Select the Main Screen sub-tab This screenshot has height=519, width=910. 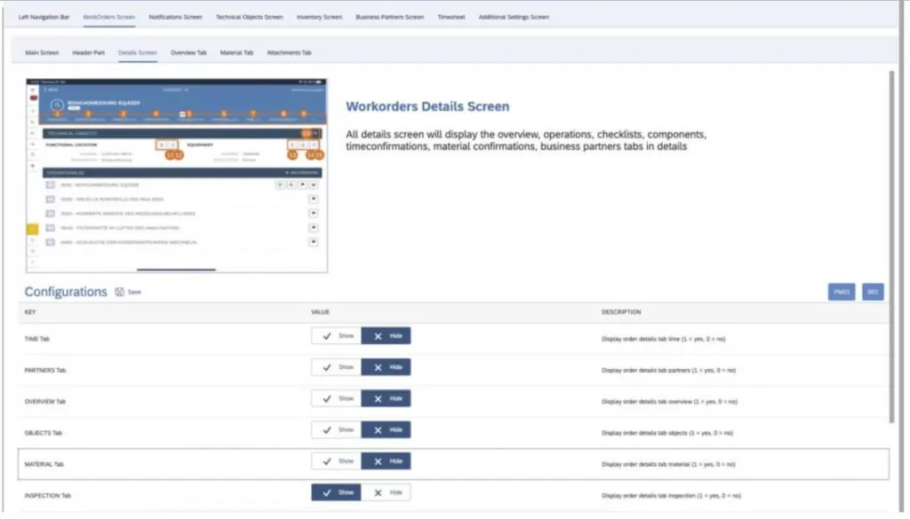click(x=42, y=52)
